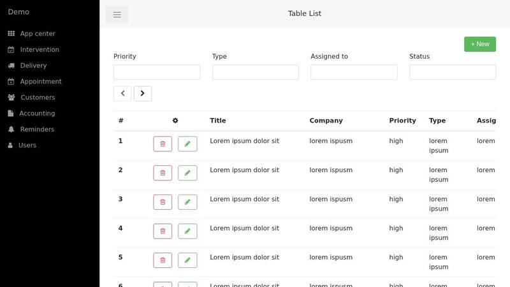
Task: Open the Delivery section
Action: [33, 66]
